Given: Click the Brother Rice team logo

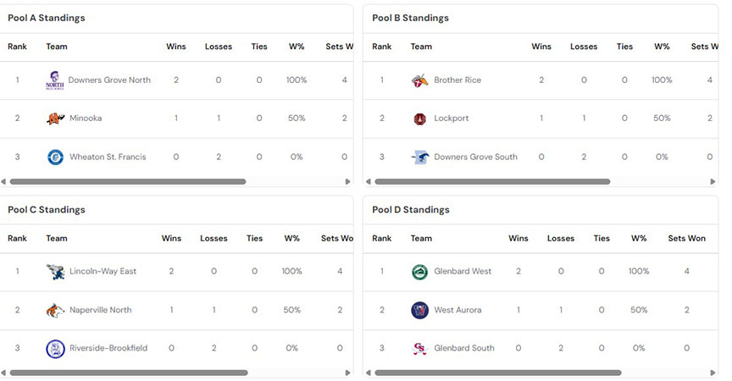Looking at the screenshot, I should (419, 80).
